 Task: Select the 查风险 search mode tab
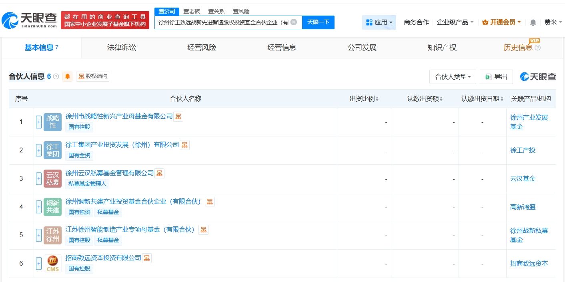pos(241,11)
